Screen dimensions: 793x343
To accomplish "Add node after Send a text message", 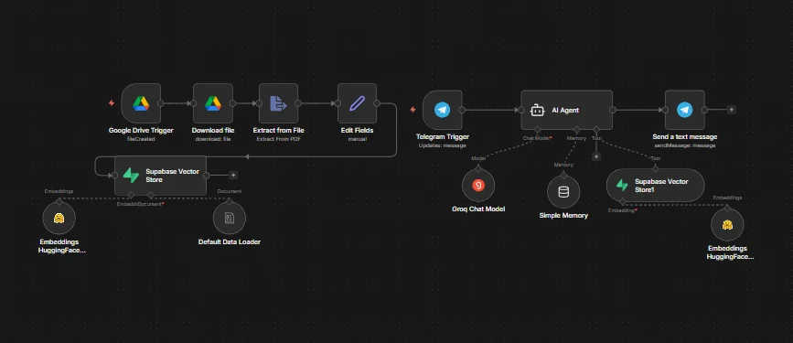I will click(732, 109).
